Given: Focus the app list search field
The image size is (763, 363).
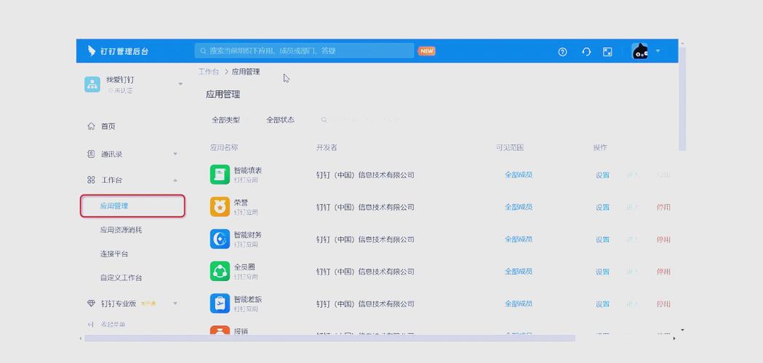Looking at the screenshot, I should 362,120.
